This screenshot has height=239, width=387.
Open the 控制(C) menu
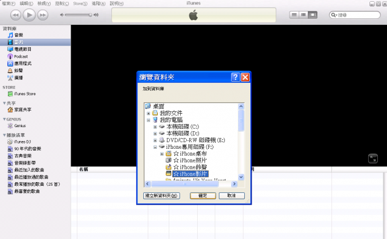(62, 4)
